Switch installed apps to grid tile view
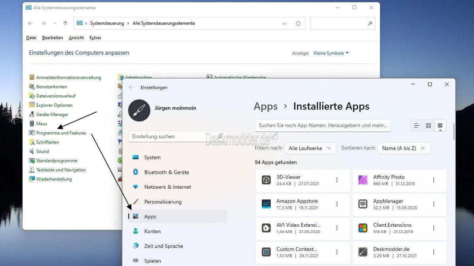This screenshot has height=266, width=474. click(x=428, y=125)
